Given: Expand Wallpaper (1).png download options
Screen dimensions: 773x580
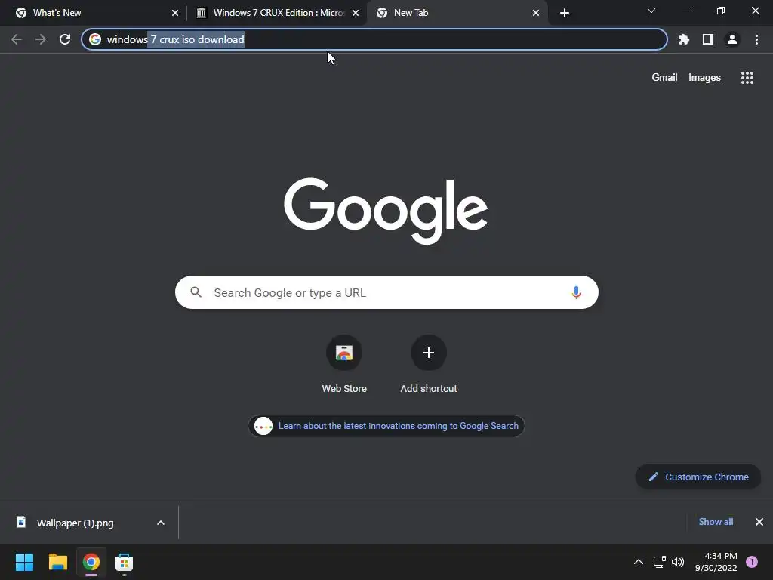Looking at the screenshot, I should coord(161,523).
